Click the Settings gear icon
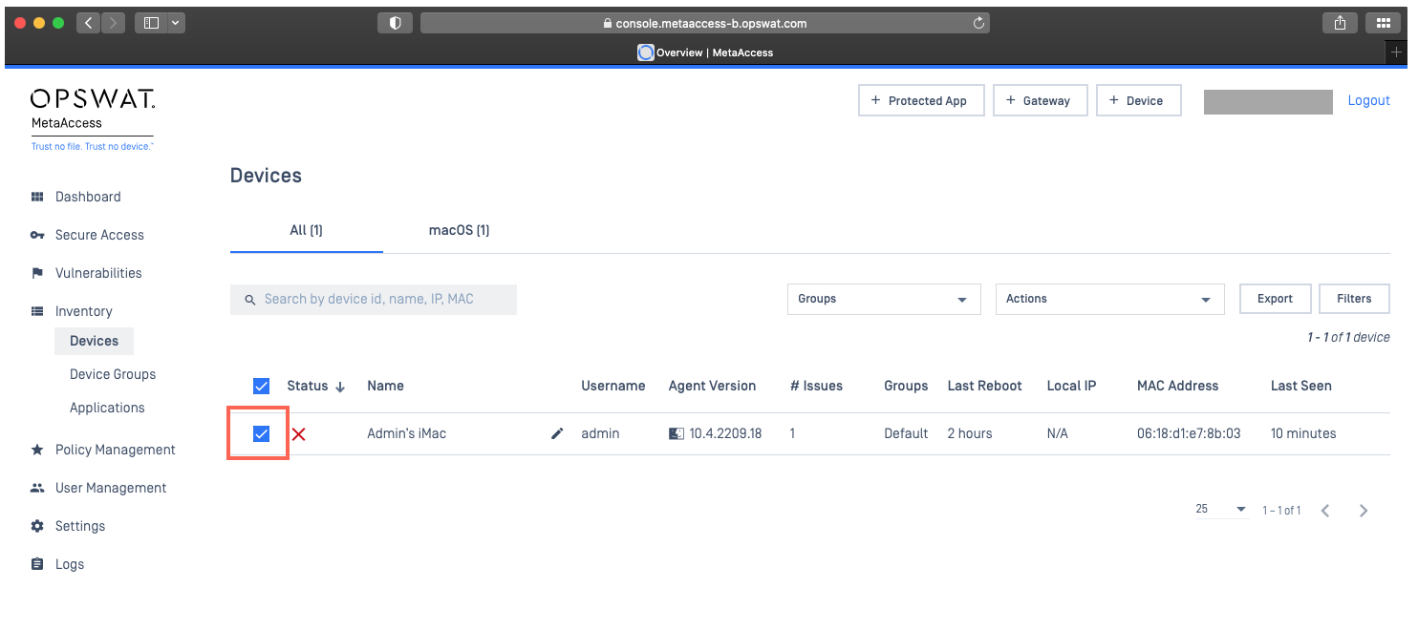Viewport: 1418px width, 630px height. (x=37, y=526)
